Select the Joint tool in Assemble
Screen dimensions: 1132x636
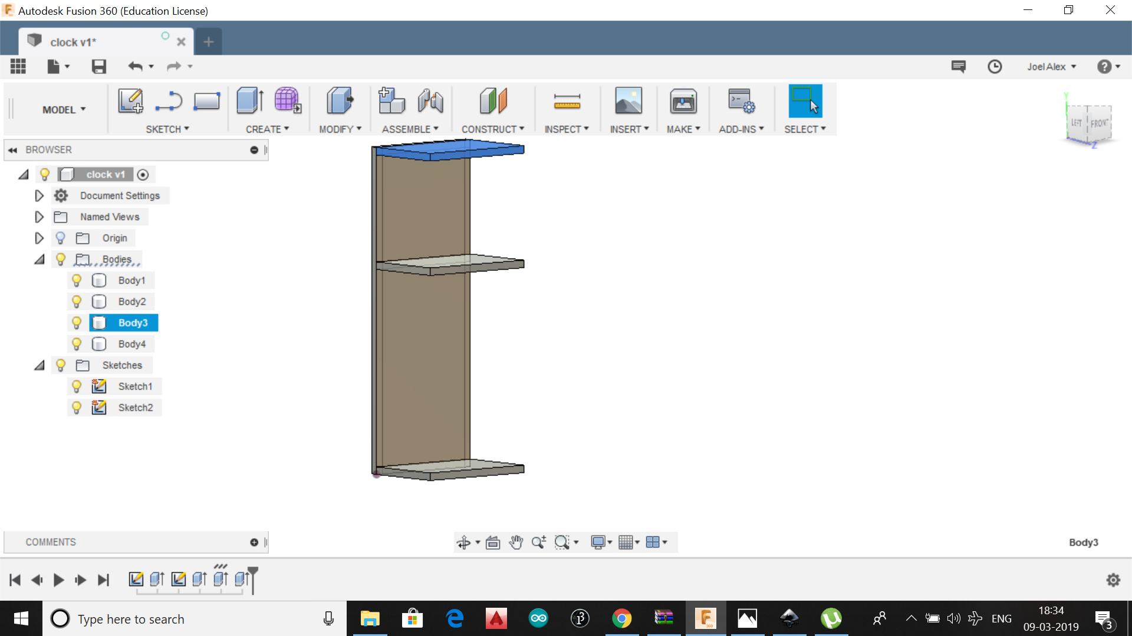point(430,101)
